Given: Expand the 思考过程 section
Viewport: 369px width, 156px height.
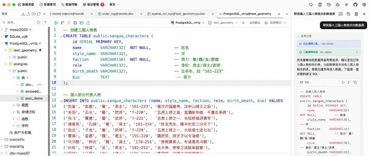Looking at the screenshot, I should (x=305, y=36).
